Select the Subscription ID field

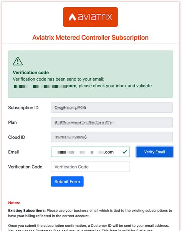click(x=112, y=107)
